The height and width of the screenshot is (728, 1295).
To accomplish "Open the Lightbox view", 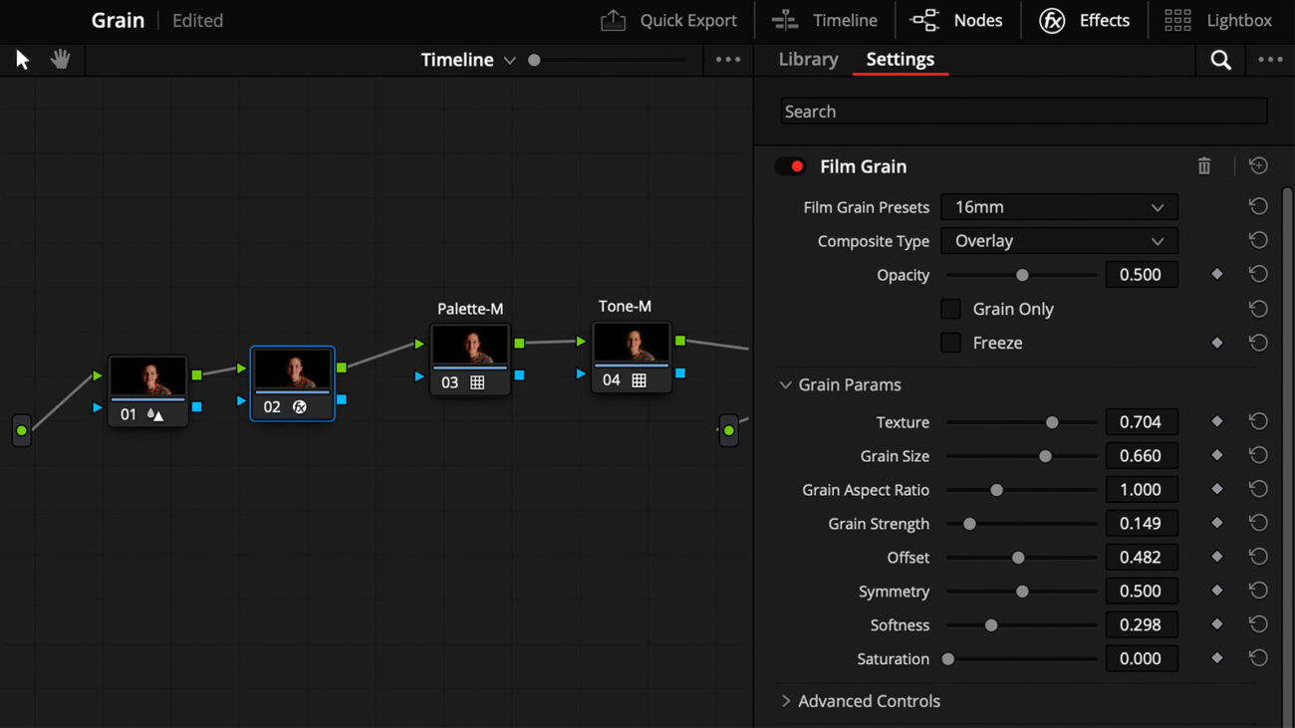I will pyautogui.click(x=1217, y=20).
